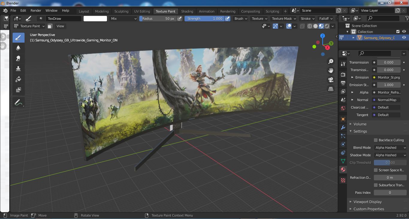This screenshot has width=409, height=219.
Task: Switch to Rendered viewport shading
Action: coord(327,26)
